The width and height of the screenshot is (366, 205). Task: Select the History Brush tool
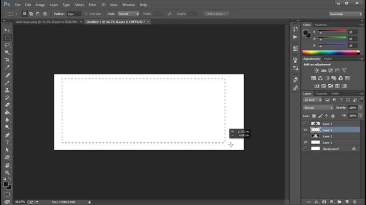tap(7, 97)
